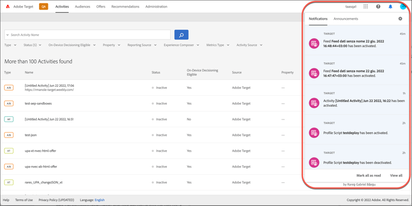Switch to the Announcements tab
This screenshot has width=412, height=206.
click(346, 19)
